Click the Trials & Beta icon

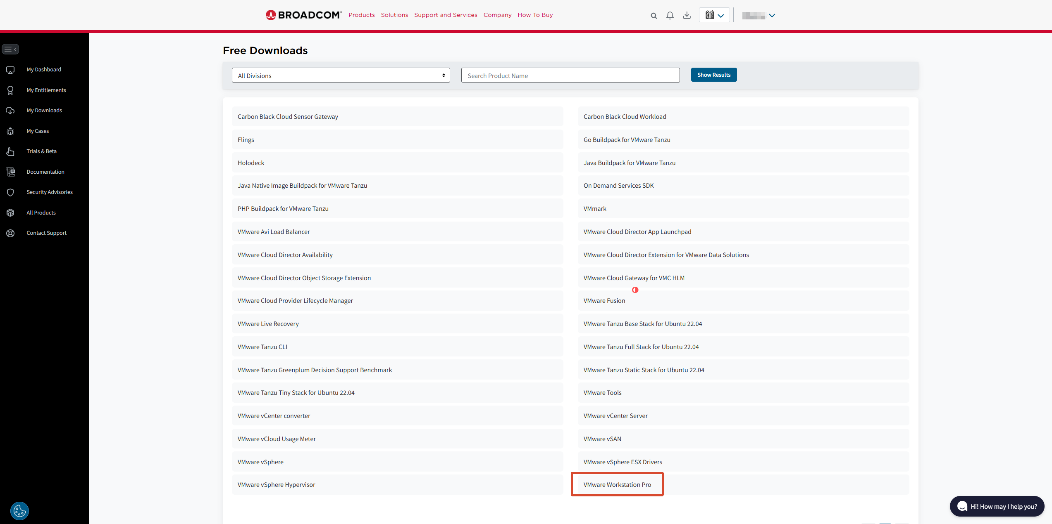[x=10, y=151]
